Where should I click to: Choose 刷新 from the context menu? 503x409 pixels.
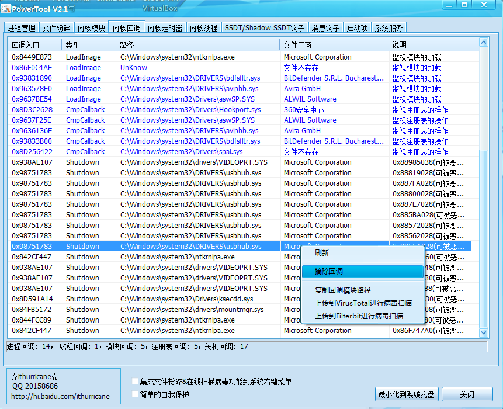[362, 253]
